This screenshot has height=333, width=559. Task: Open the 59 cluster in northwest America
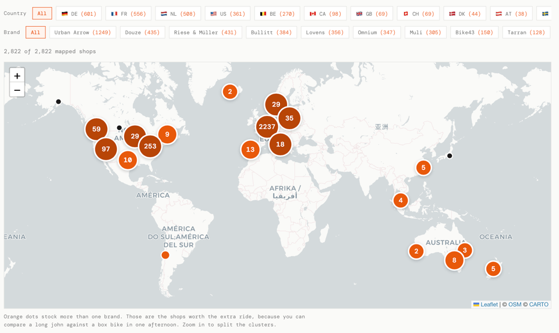tap(96, 129)
